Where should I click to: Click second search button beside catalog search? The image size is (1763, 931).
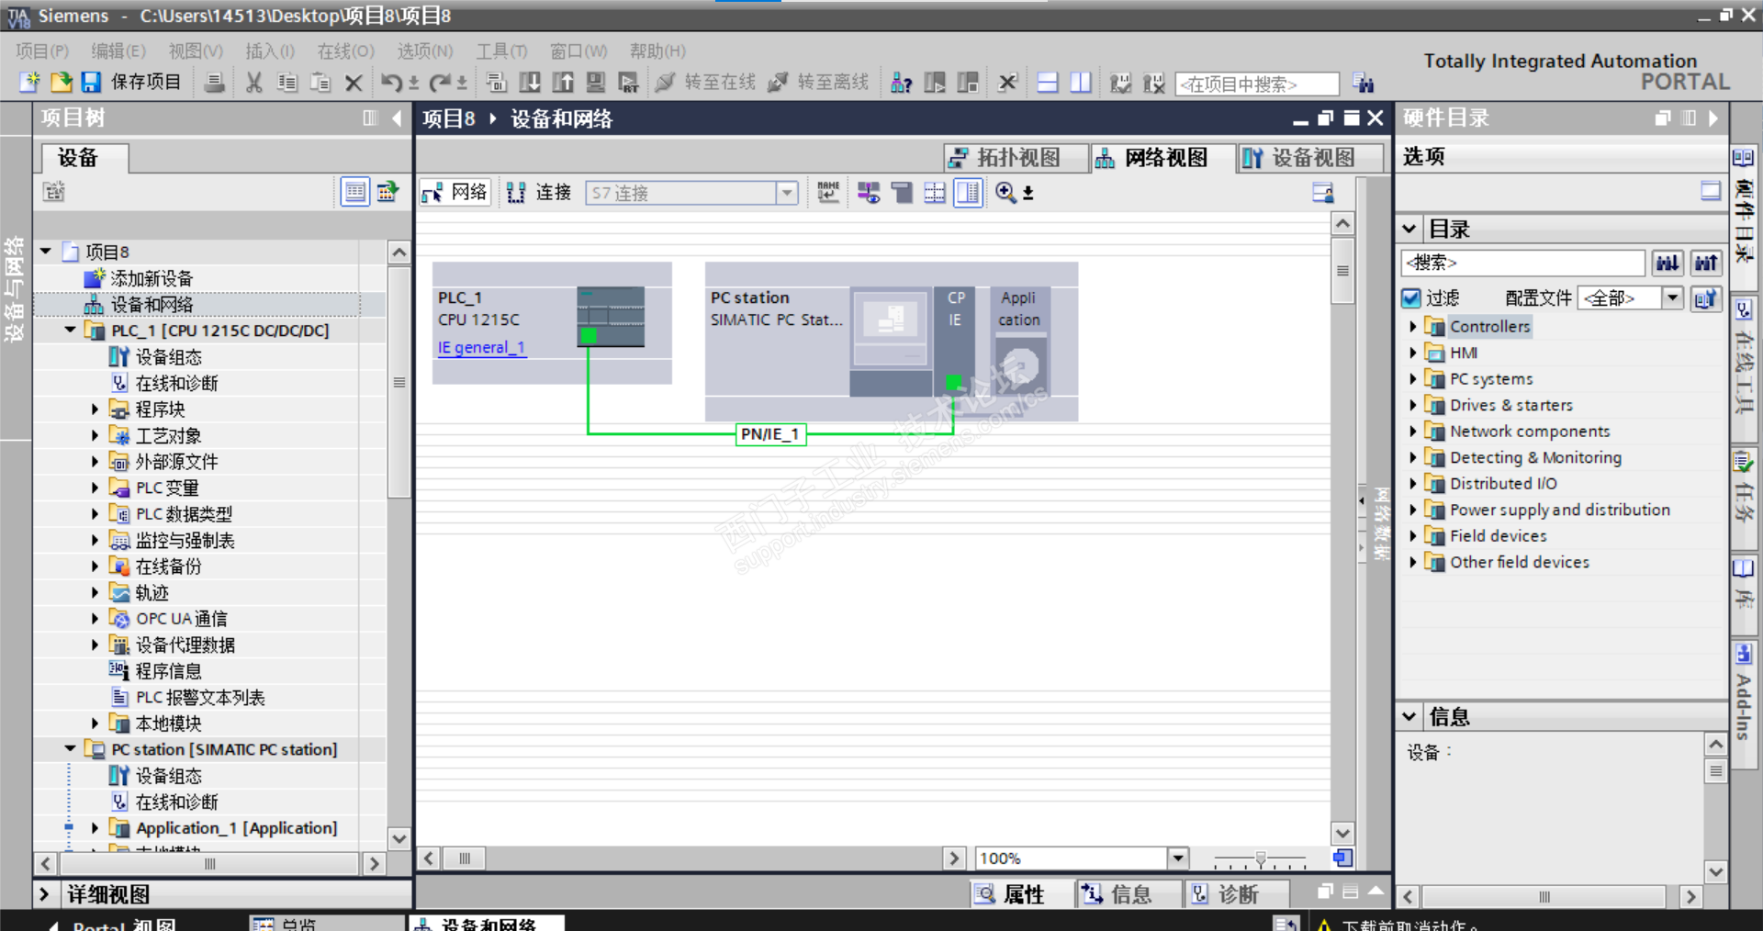[1706, 264]
